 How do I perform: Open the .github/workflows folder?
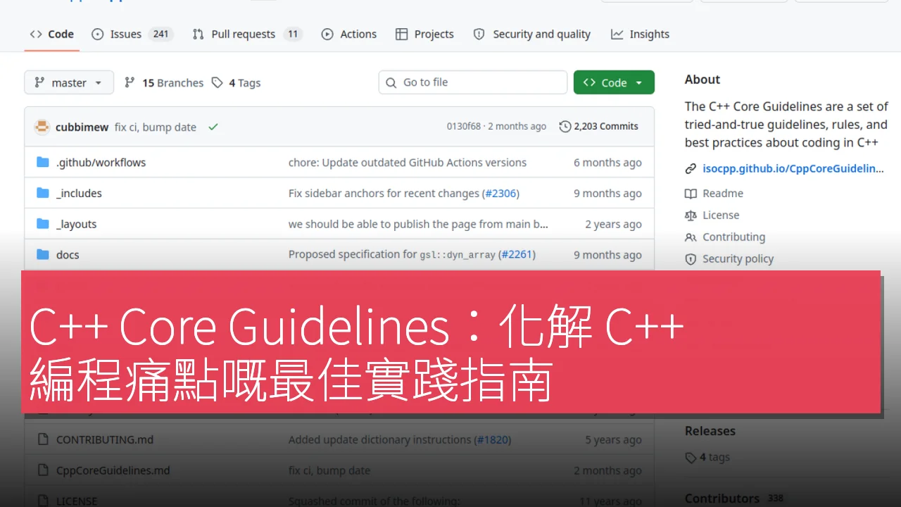(x=101, y=162)
